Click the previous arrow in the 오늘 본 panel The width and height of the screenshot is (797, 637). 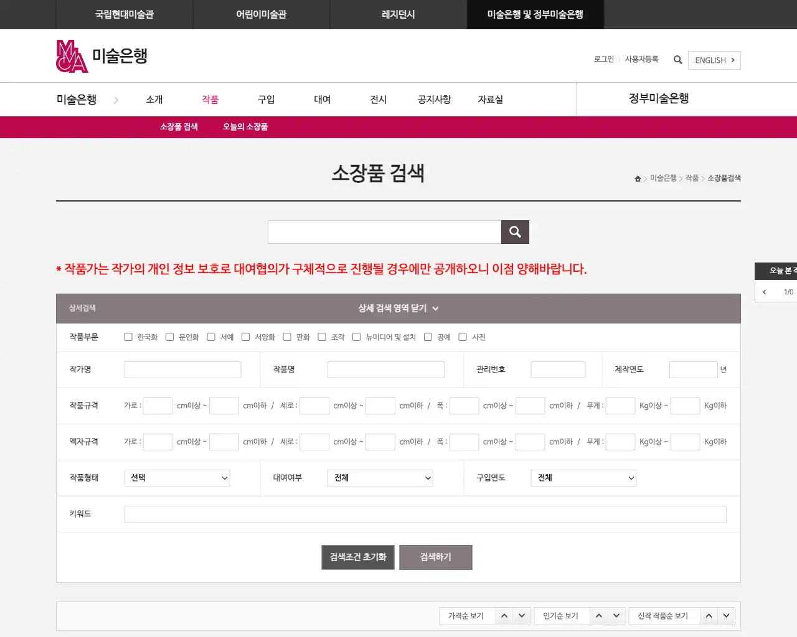pos(765,292)
